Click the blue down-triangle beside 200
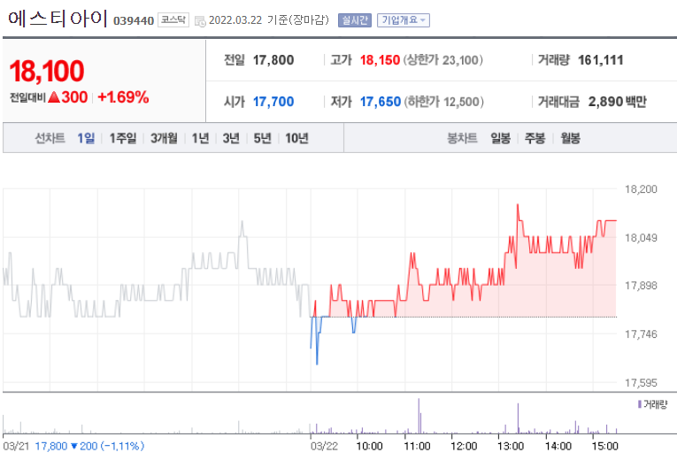 [73, 446]
